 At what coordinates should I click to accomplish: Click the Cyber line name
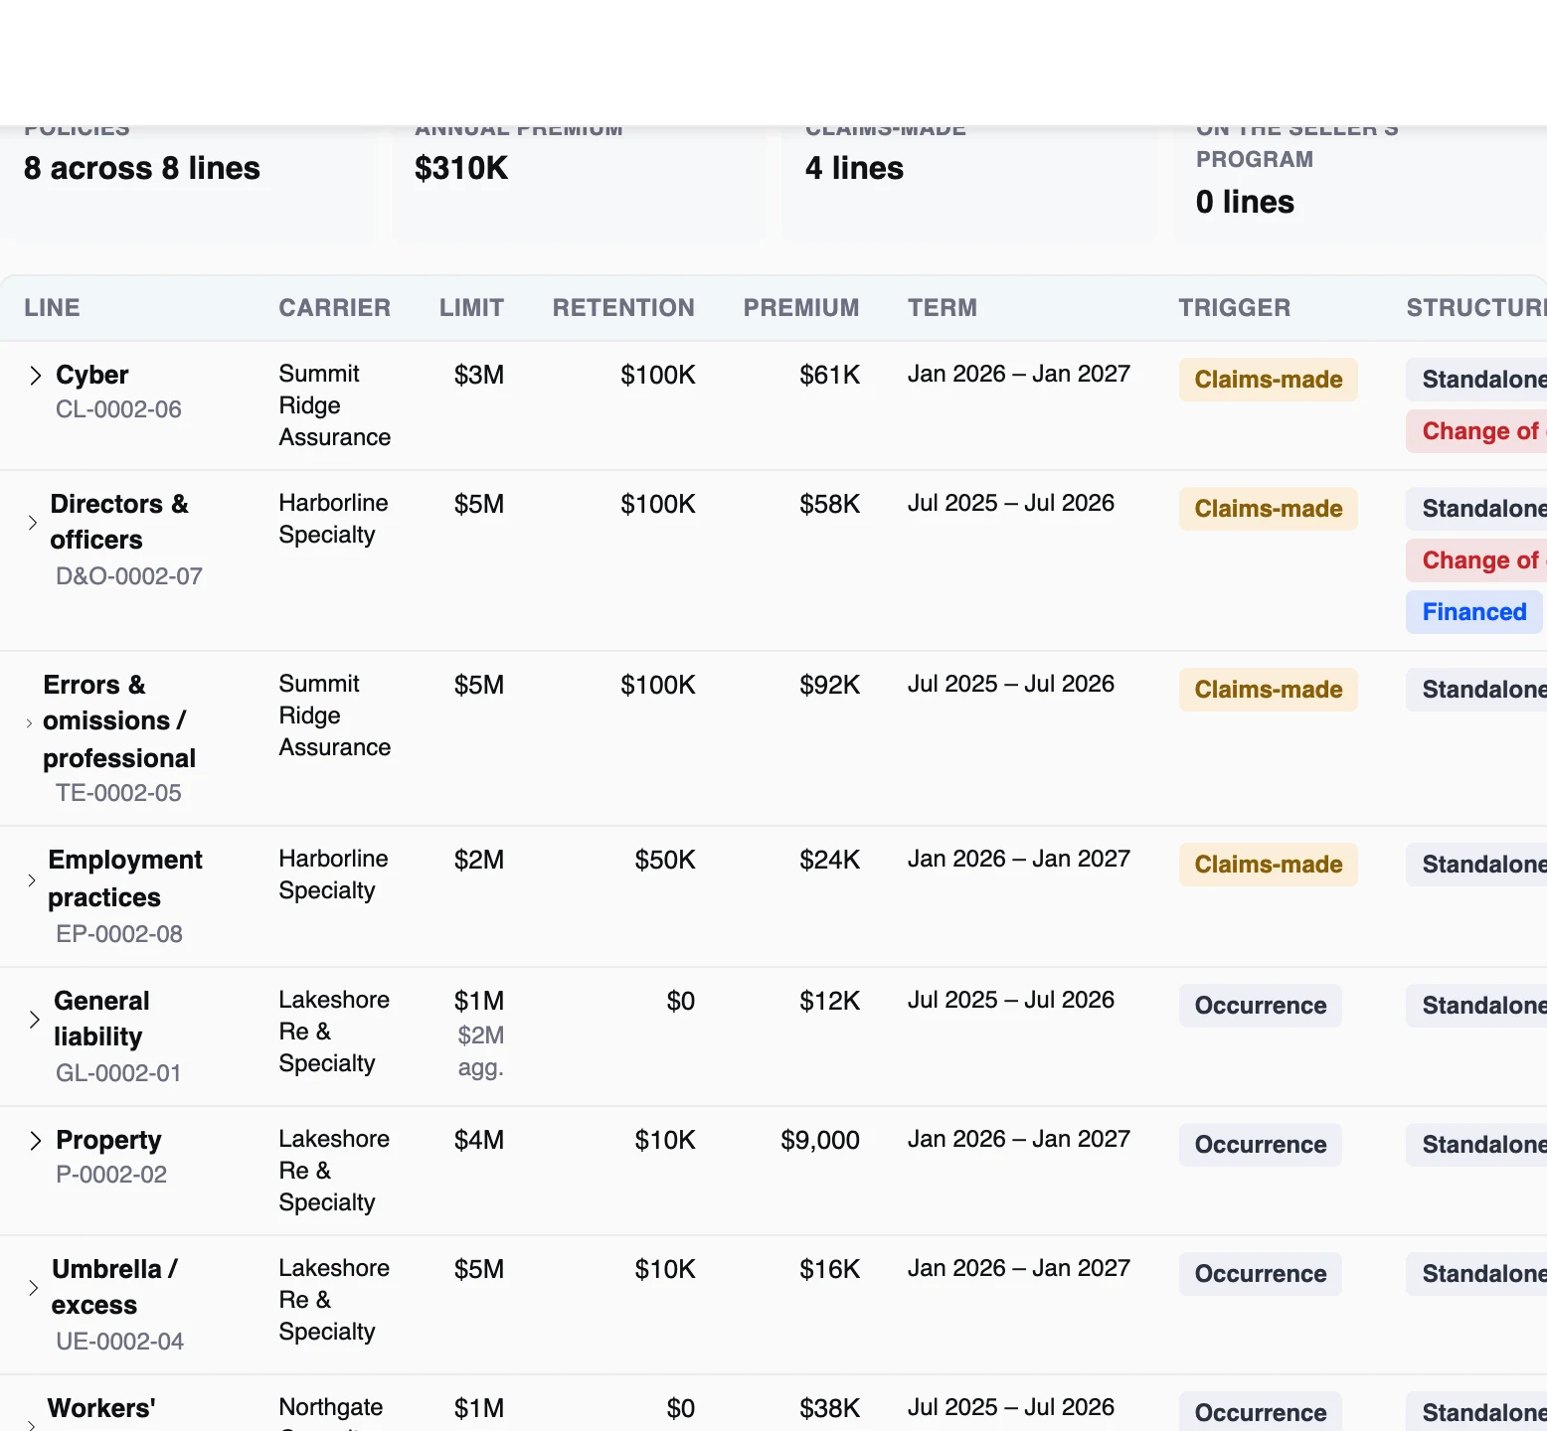[92, 375]
